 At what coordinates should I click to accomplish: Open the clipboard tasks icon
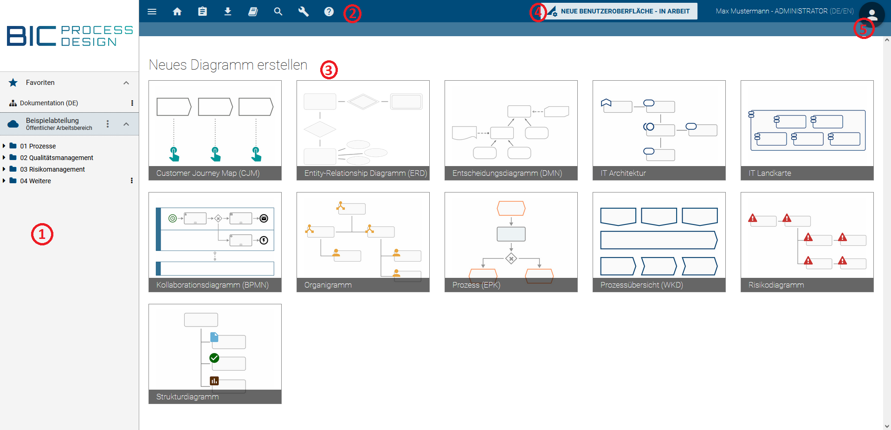(x=202, y=12)
